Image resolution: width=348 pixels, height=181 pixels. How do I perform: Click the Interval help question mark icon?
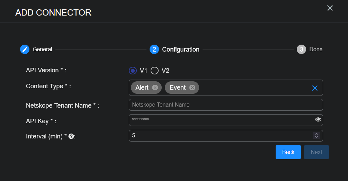[x=71, y=136]
